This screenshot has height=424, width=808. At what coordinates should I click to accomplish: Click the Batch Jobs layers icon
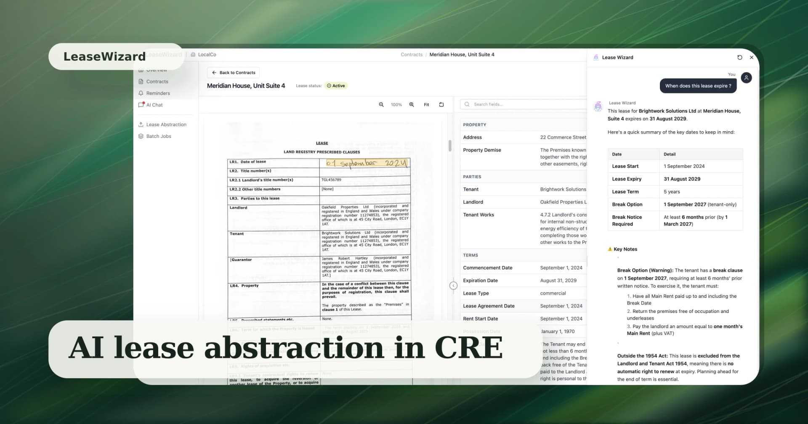click(x=141, y=136)
